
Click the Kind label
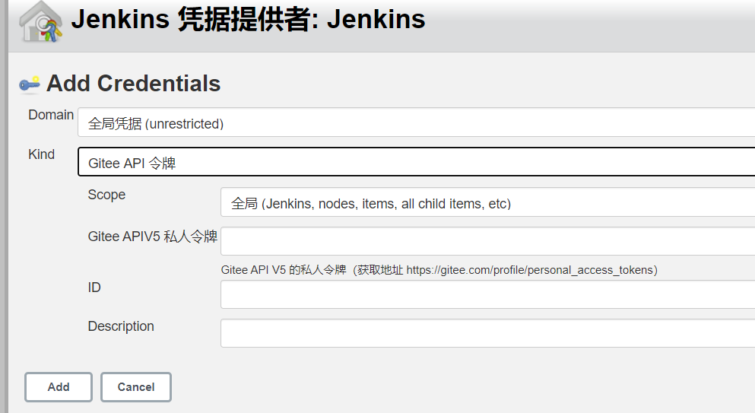pos(41,154)
